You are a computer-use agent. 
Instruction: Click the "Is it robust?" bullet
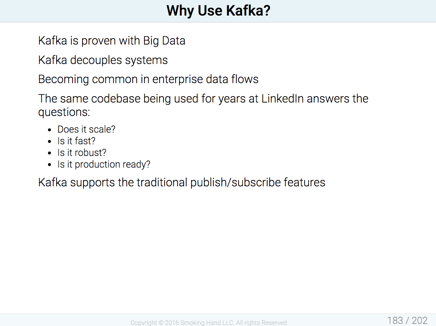(x=82, y=153)
